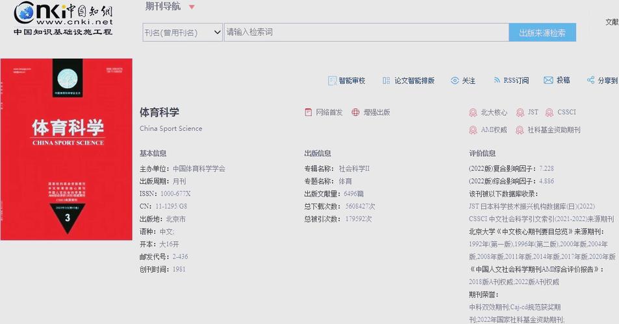The image size is (619, 324).
Task: Select the ISSN value 1000-677X
Action: coord(175,194)
